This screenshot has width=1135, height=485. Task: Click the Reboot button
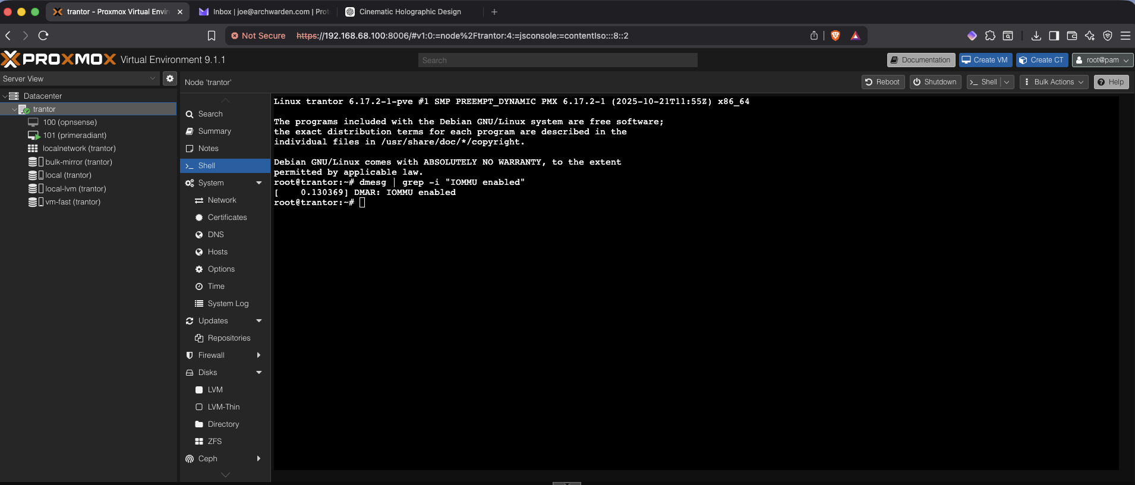(x=883, y=82)
